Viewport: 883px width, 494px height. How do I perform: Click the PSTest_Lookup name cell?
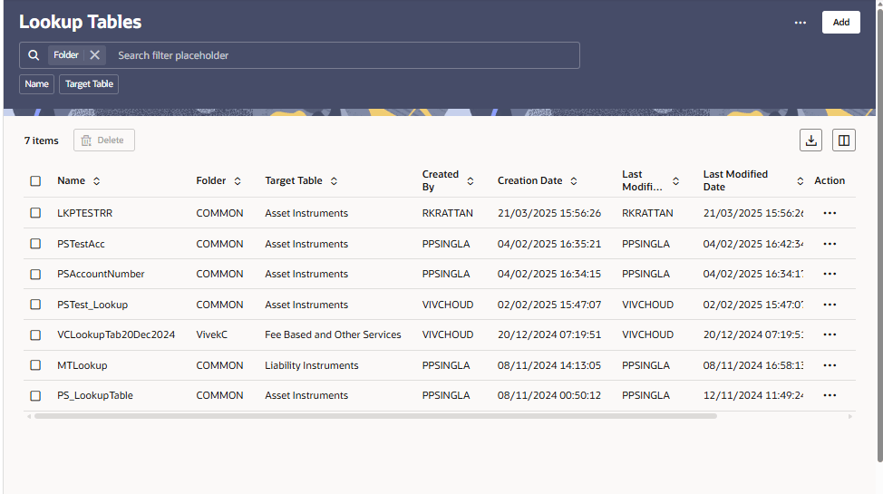pyautogui.click(x=92, y=305)
